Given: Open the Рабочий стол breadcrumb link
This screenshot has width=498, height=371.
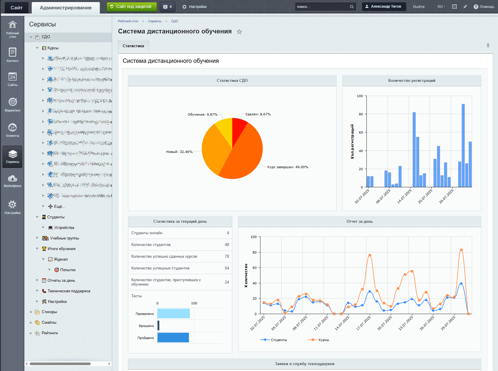Looking at the screenshot, I should click(x=128, y=21).
